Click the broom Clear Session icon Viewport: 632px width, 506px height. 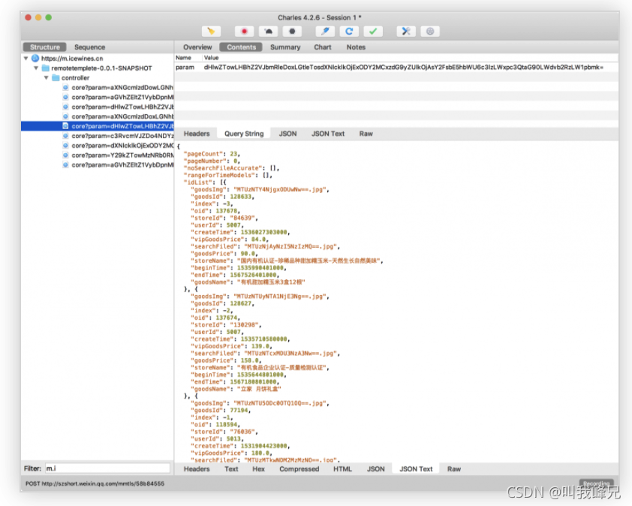tap(212, 31)
